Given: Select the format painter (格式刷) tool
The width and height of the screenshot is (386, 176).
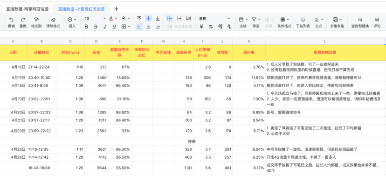Looking at the screenshot, I should coord(36,19).
